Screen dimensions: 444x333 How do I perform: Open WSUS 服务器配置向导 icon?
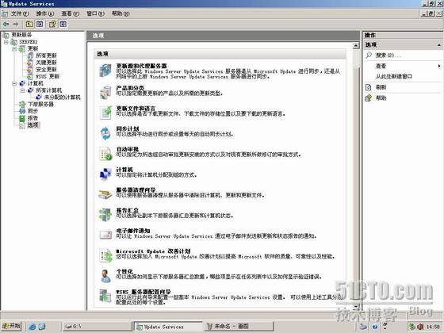click(105, 296)
